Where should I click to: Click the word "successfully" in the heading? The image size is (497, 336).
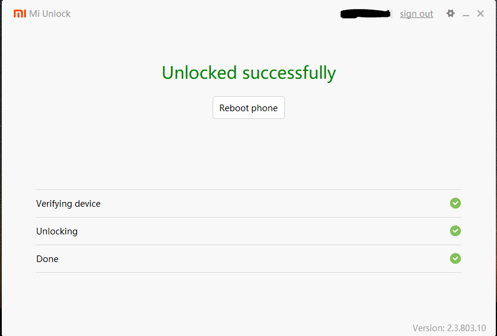tap(289, 73)
